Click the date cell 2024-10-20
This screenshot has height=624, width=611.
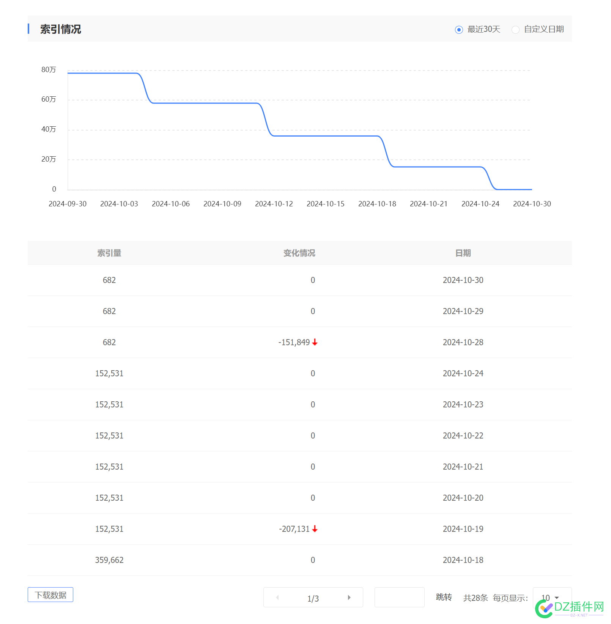463,498
